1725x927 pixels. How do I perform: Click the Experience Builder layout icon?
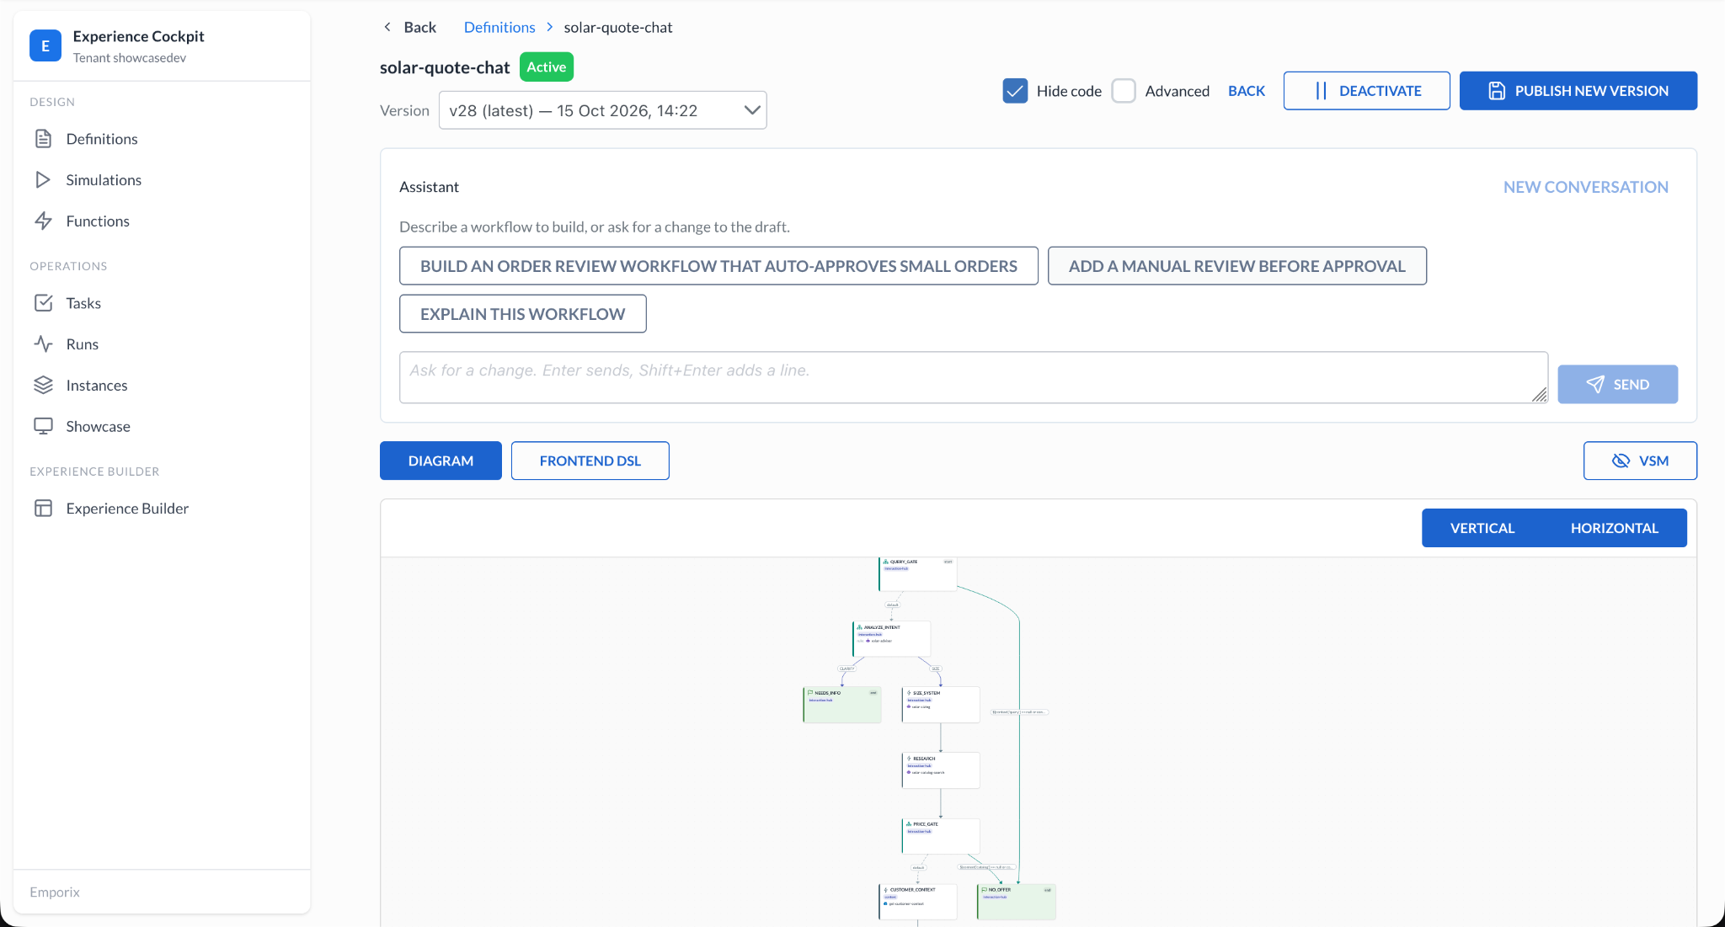click(44, 509)
